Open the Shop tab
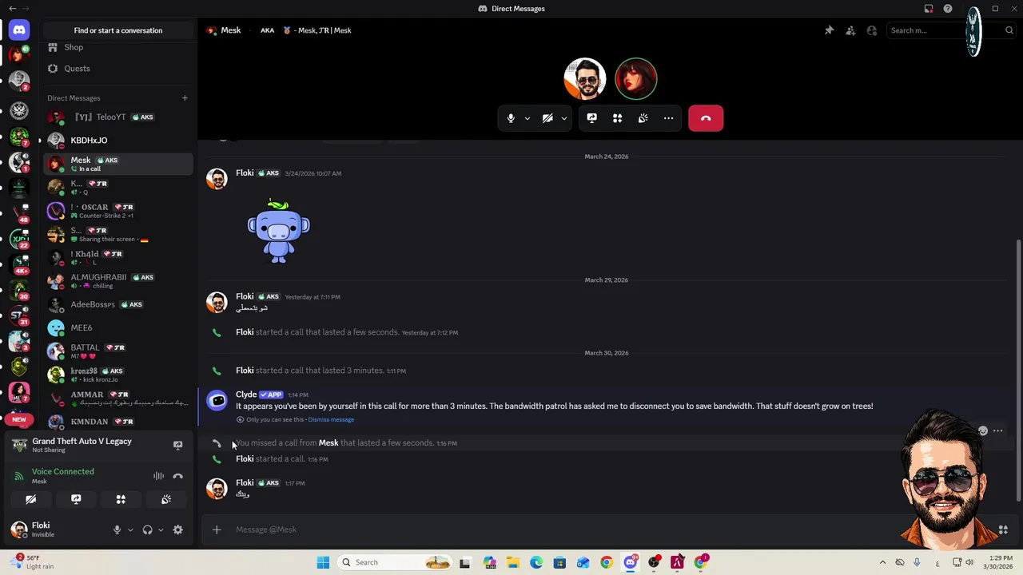Viewport: 1023px width, 575px height. pos(118,47)
